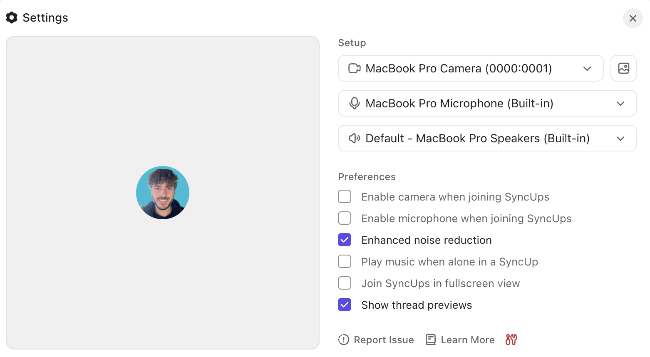Viewport: 650px width, 357px height.
Task: Click the microphone icon in the mic selector
Action: click(x=354, y=103)
